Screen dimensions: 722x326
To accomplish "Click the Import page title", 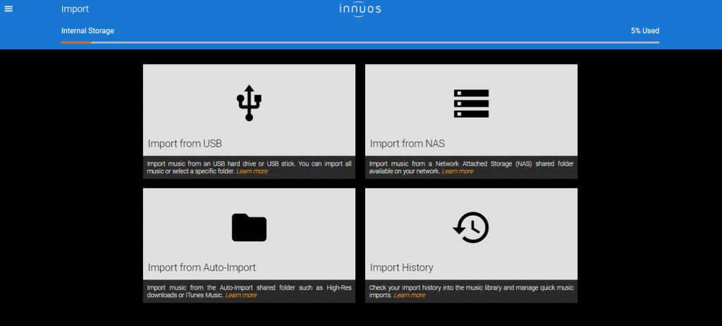I will point(75,8).
